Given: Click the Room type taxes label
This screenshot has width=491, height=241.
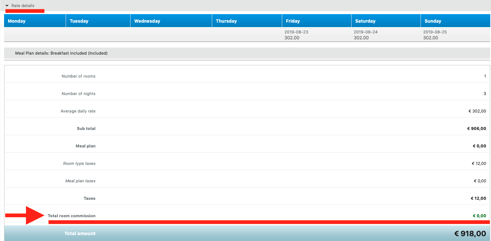Looking at the screenshot, I should [x=79, y=163].
